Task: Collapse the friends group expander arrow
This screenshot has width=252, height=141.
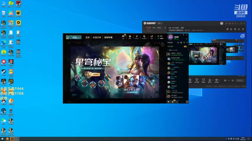Action: (x=168, y=50)
